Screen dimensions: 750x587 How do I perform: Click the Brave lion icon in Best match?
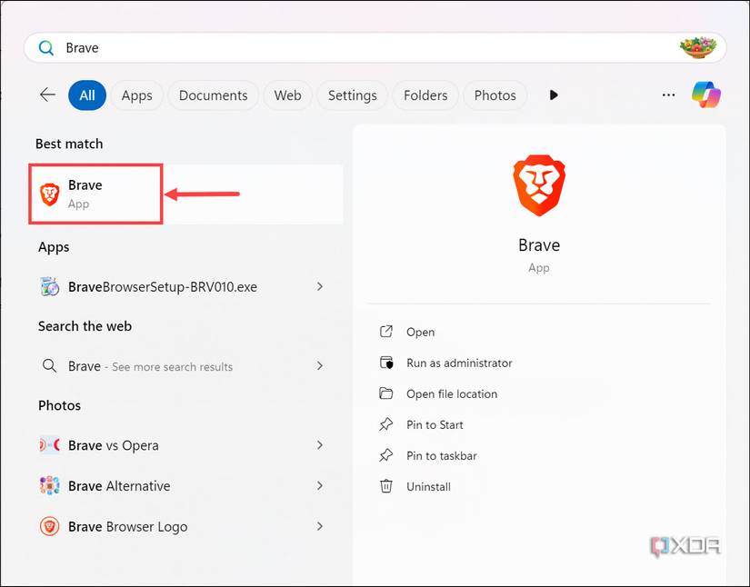(x=49, y=194)
